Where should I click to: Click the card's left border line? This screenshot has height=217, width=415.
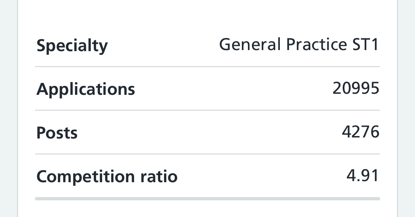18,109
